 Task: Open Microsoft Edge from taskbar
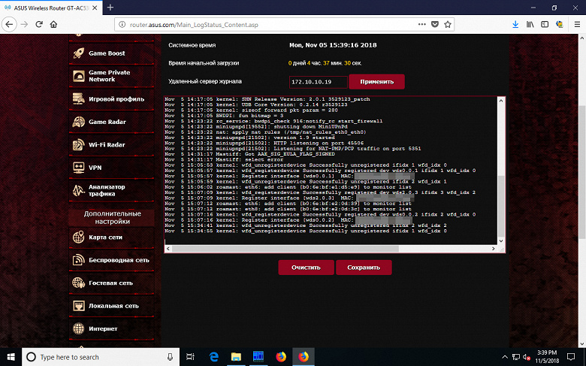click(x=214, y=357)
